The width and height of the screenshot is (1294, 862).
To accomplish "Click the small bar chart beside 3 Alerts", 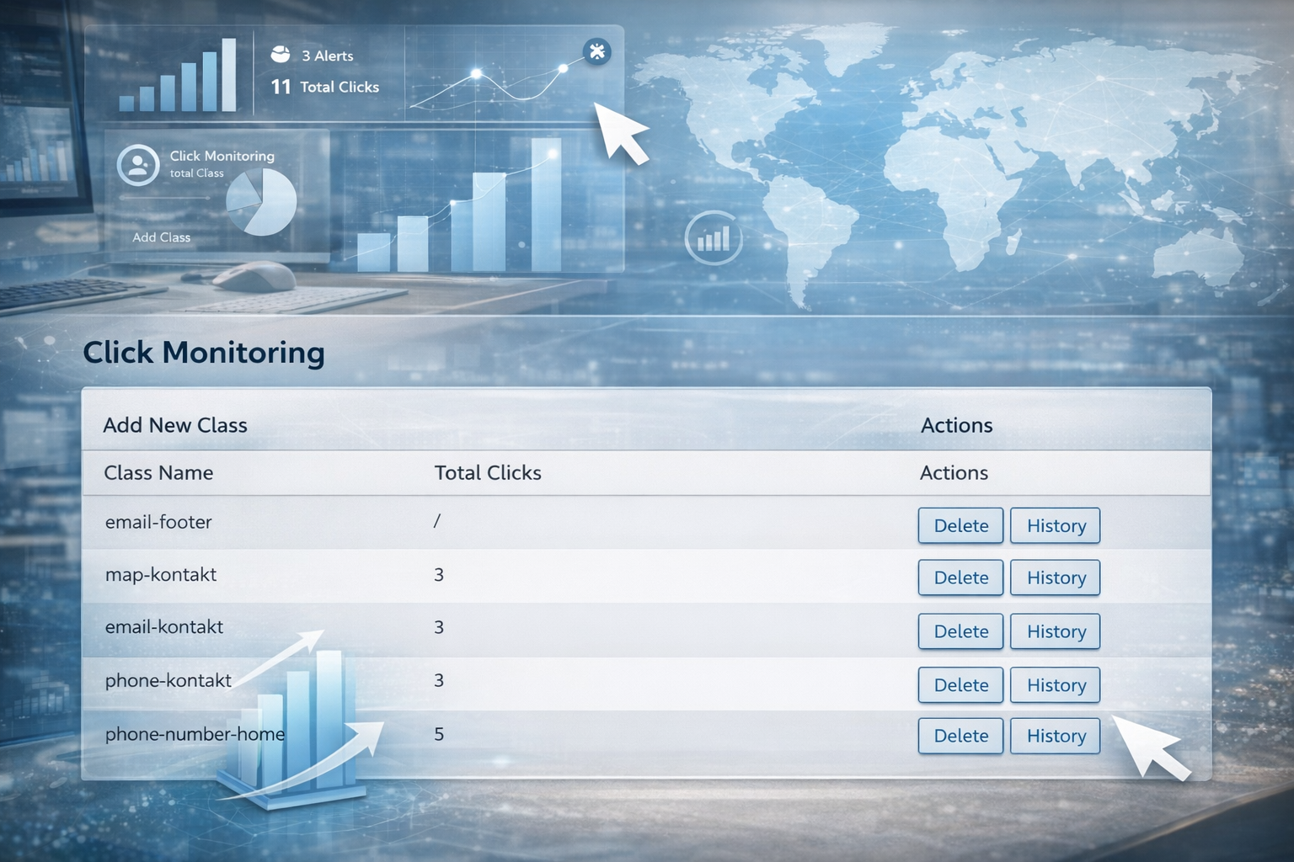I will [x=179, y=77].
